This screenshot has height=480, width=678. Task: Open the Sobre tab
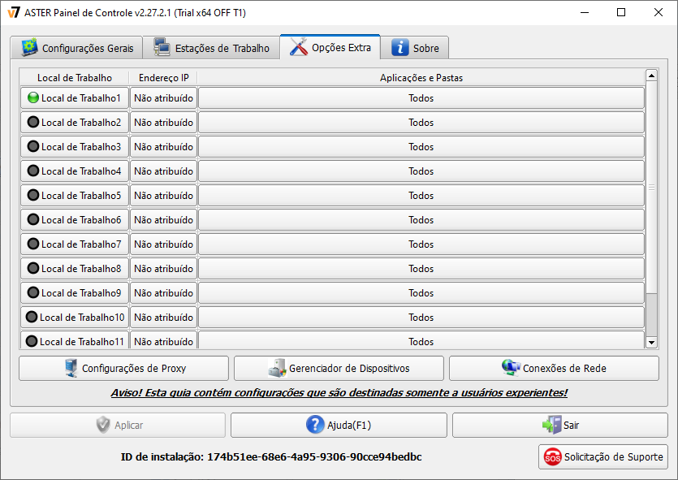pyautogui.click(x=415, y=47)
